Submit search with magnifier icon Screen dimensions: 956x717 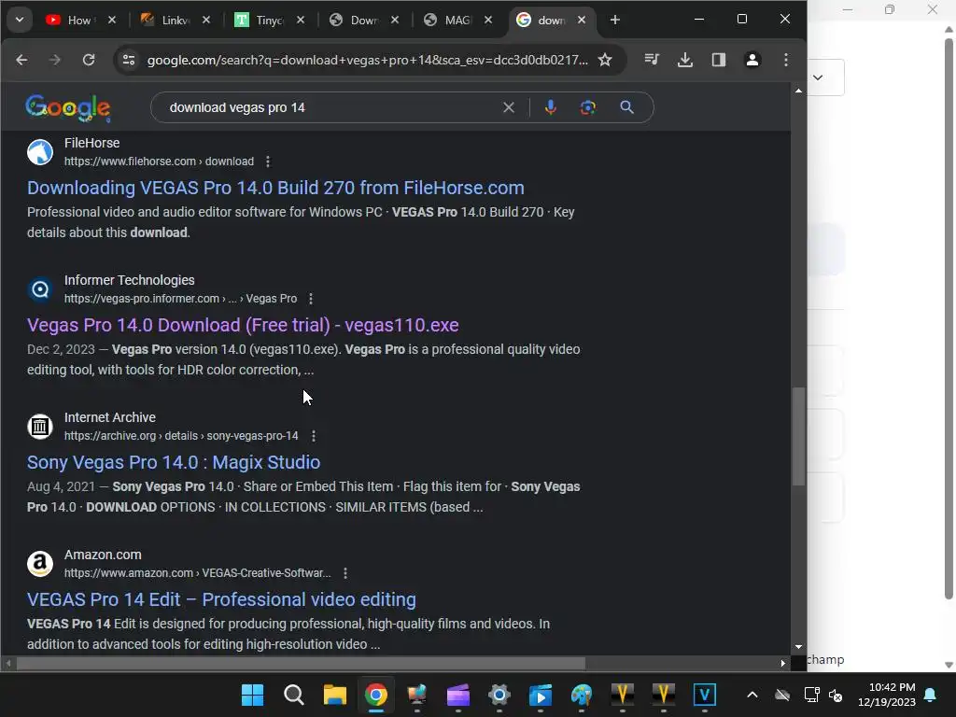click(x=626, y=108)
